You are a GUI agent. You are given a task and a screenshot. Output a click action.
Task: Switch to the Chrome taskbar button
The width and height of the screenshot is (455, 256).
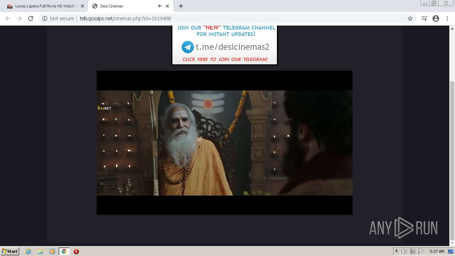(x=64, y=251)
